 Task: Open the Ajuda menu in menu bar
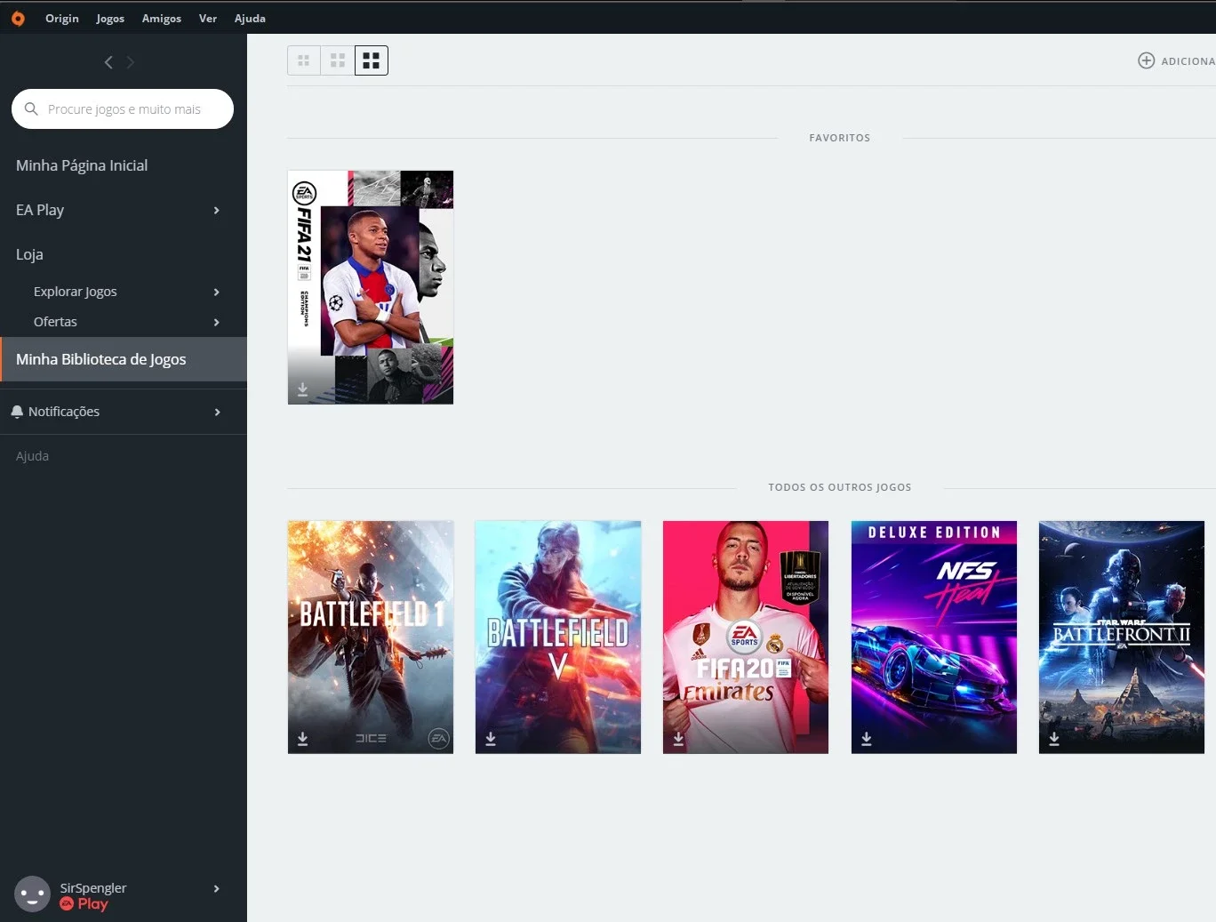(250, 19)
